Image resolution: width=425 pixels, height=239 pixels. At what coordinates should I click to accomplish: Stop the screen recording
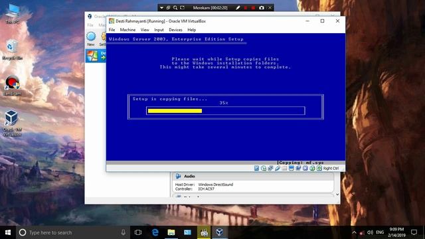tap(253, 8)
